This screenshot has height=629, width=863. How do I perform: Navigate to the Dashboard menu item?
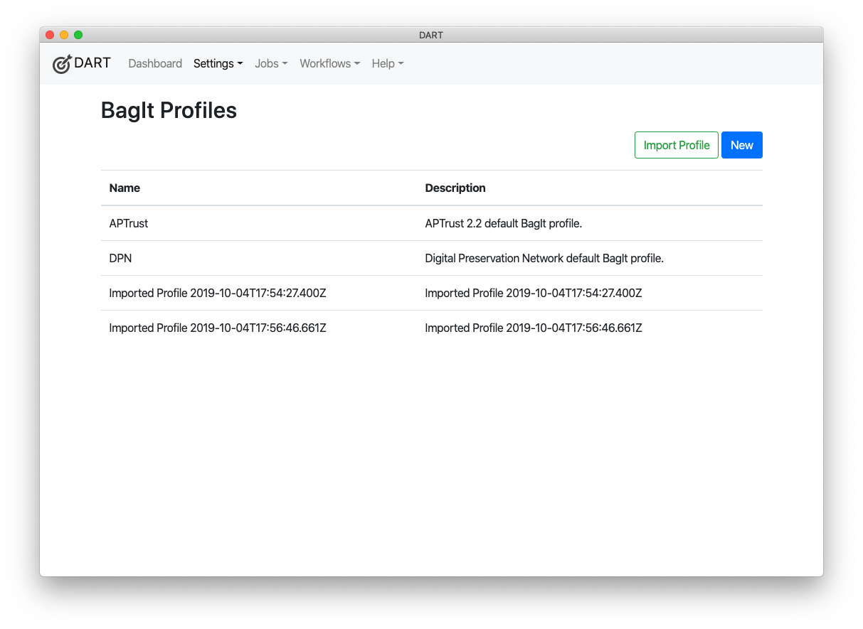(155, 63)
